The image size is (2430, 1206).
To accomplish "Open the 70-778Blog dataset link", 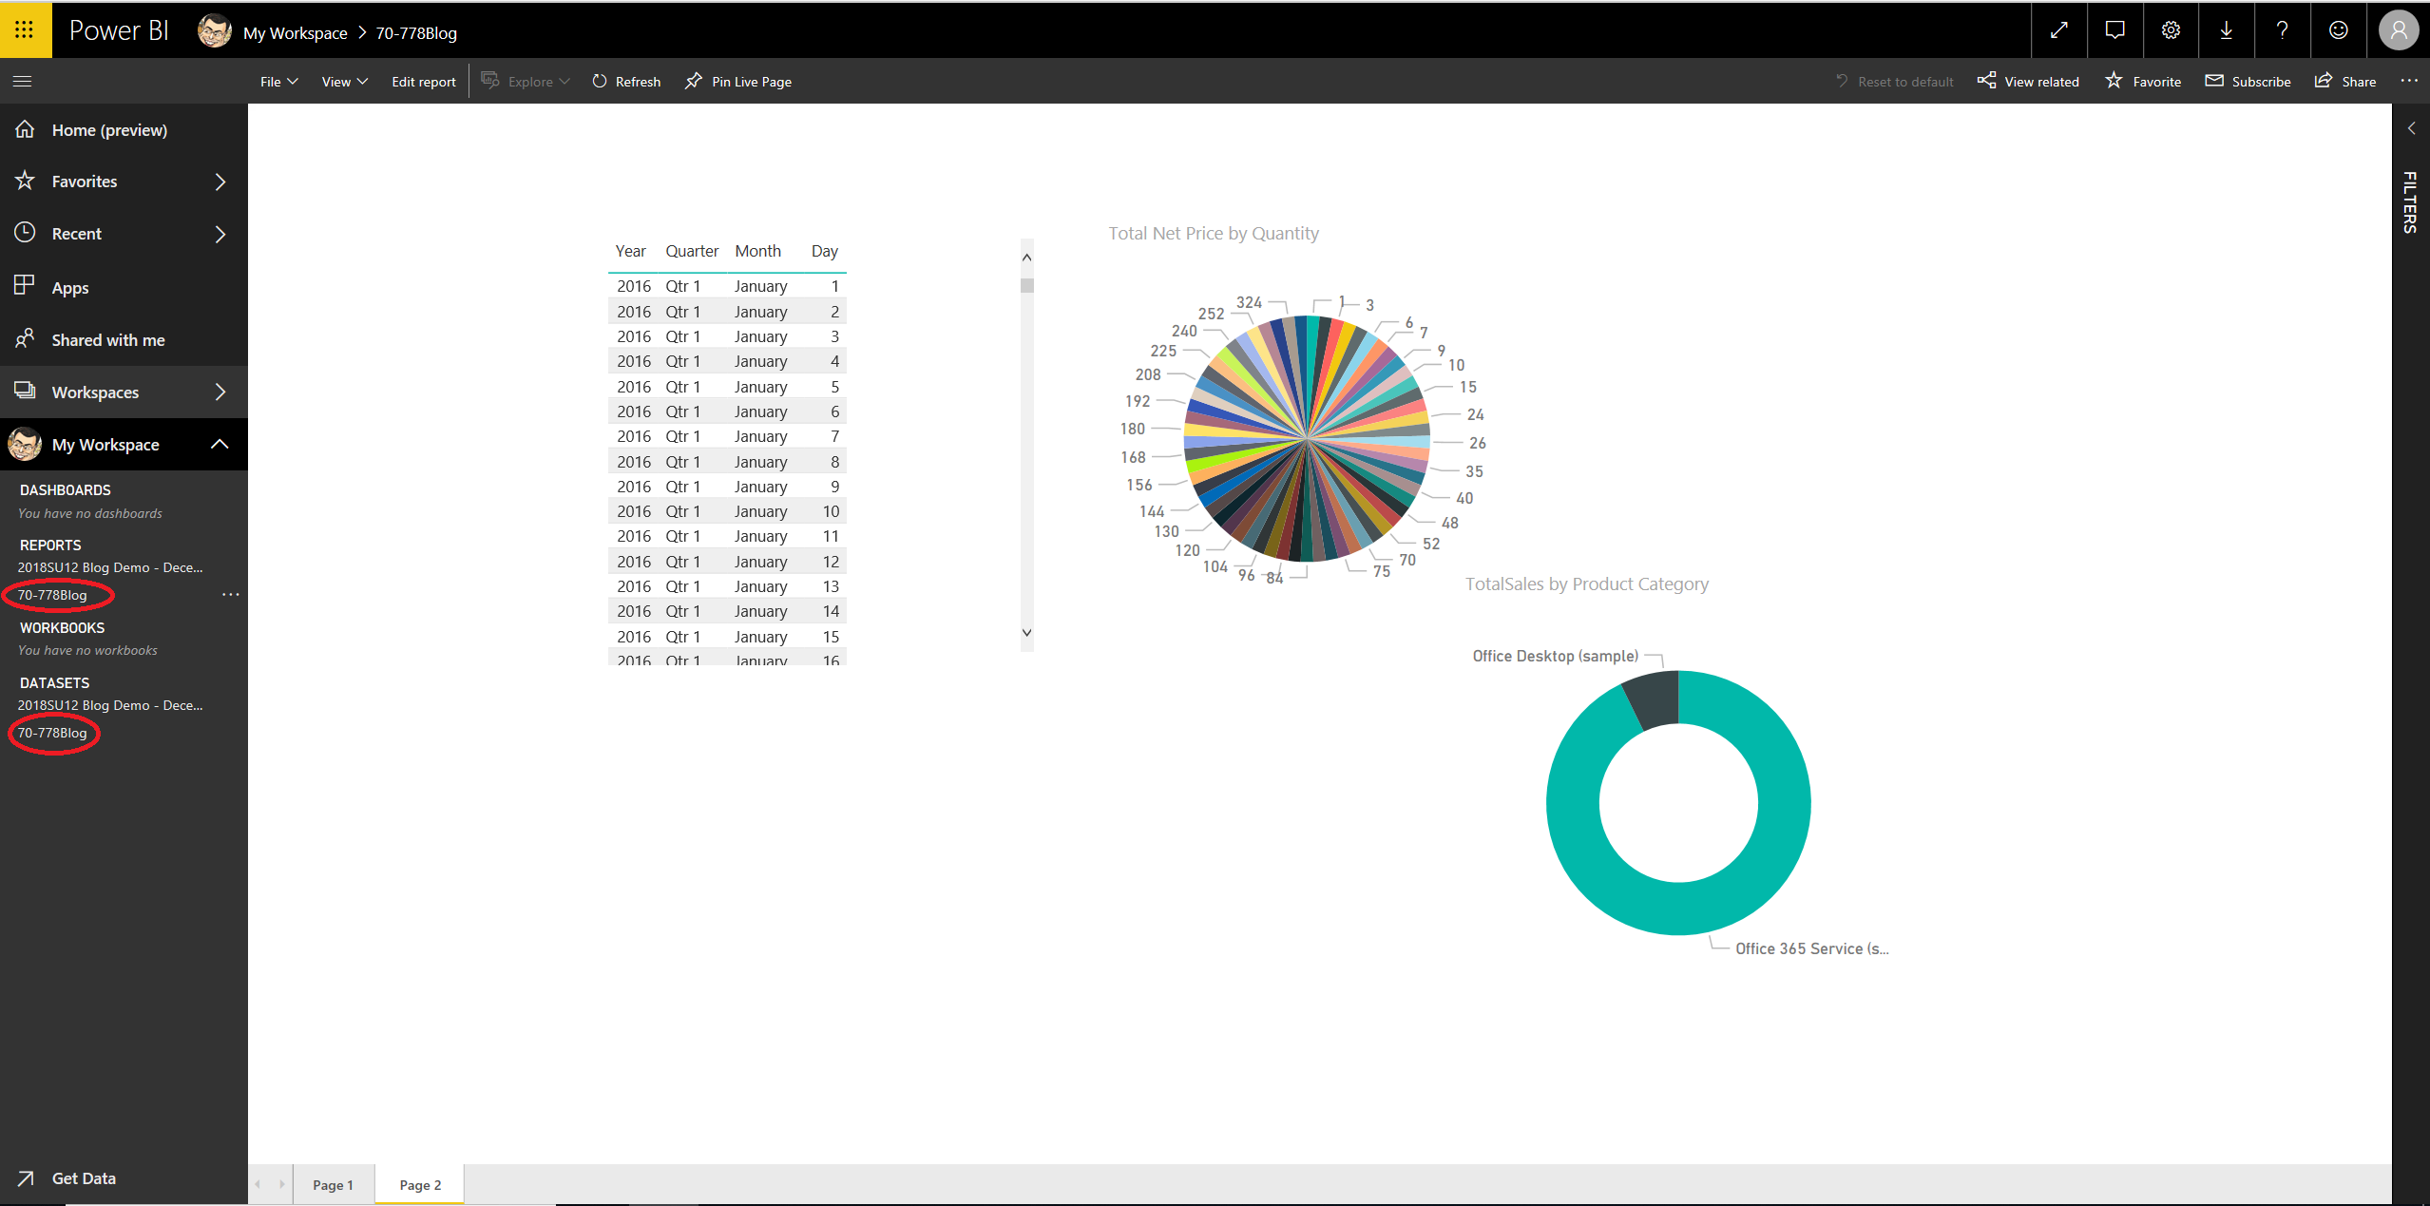I will click(52, 733).
